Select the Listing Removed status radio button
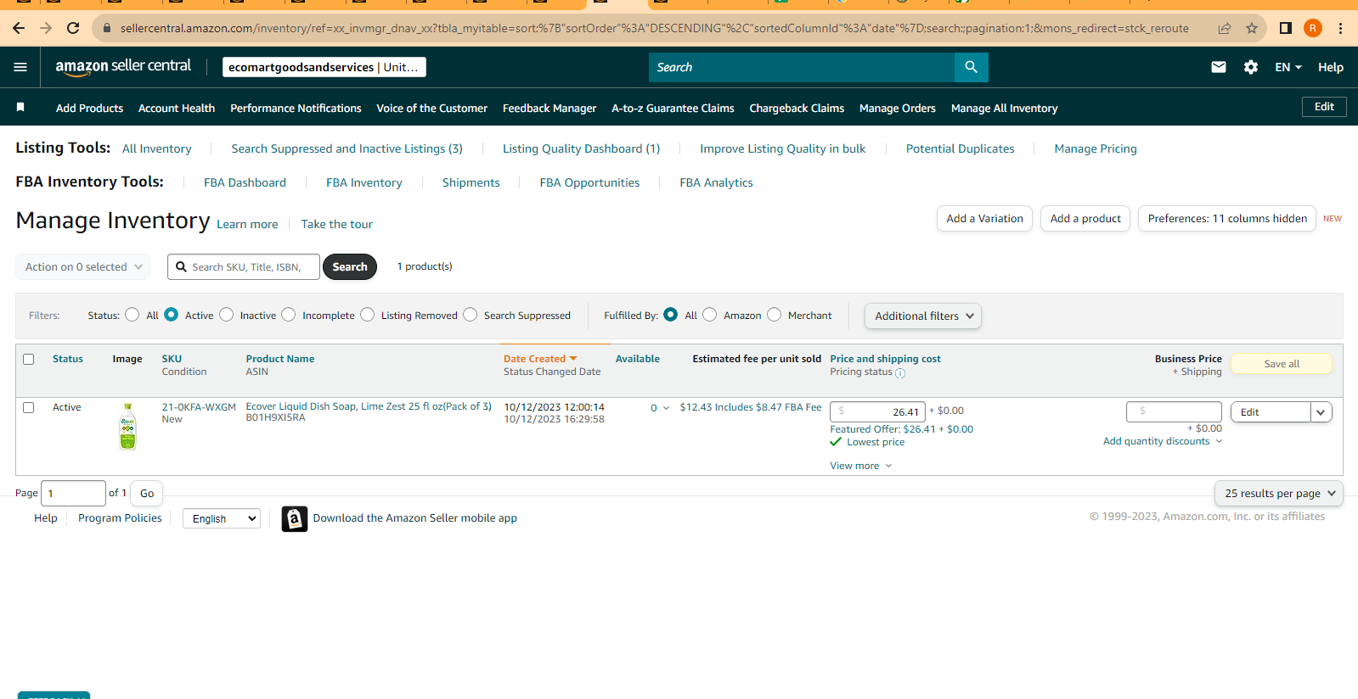This screenshot has width=1358, height=699. click(368, 315)
